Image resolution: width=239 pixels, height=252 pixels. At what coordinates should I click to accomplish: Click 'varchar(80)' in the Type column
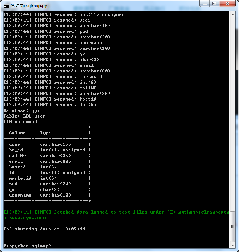[x=55, y=161]
